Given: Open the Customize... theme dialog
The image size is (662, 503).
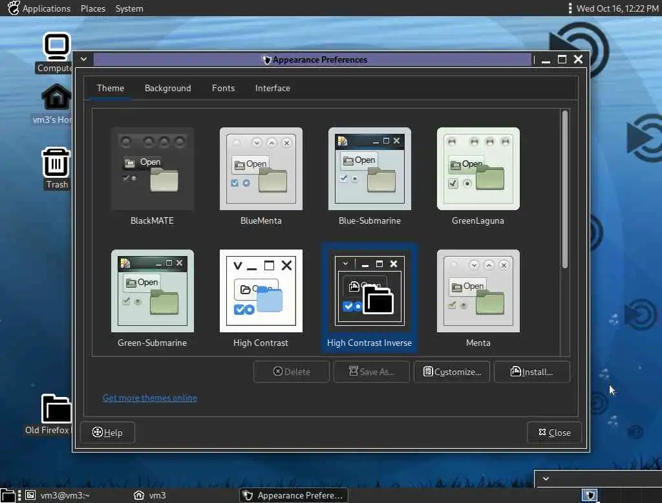Looking at the screenshot, I should click(x=452, y=372).
